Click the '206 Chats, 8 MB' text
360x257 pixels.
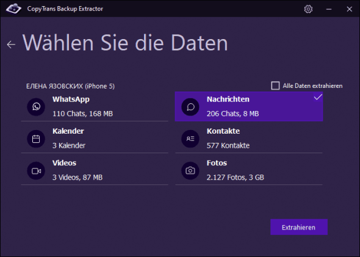pyautogui.click(x=233, y=114)
